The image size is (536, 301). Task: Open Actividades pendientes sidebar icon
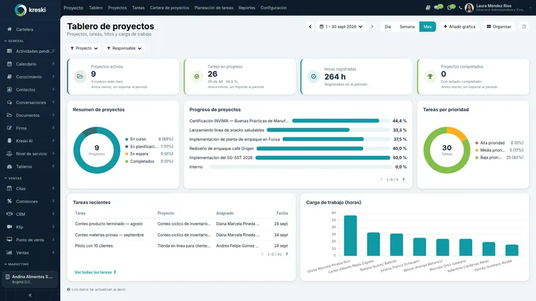[x=9, y=52]
